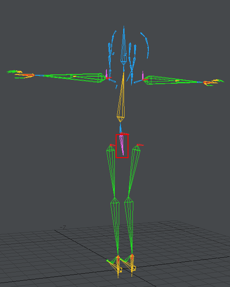The height and width of the screenshot is (287, 230).
Task: Select the green upper arm bone on screen left
Action: (x=87, y=78)
